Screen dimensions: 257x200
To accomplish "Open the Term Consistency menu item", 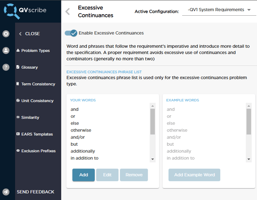I will (x=38, y=84).
